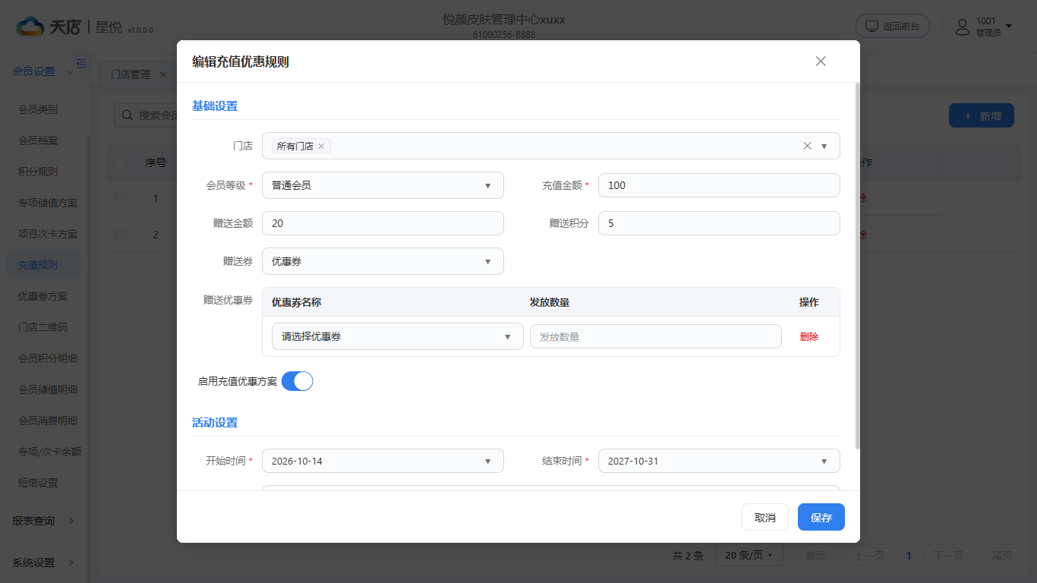Viewport: 1037px width, 583px height.
Task: Open 会员档案 in the sidebar
Action: click(38, 140)
